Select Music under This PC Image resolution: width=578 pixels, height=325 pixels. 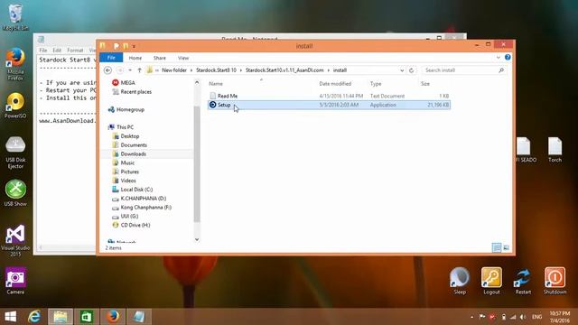127,162
